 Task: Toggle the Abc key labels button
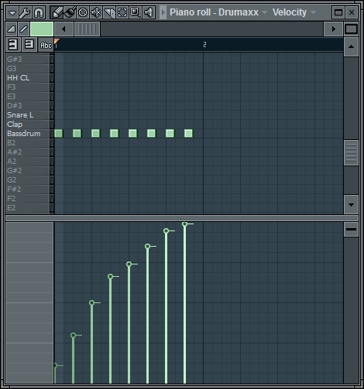point(46,45)
